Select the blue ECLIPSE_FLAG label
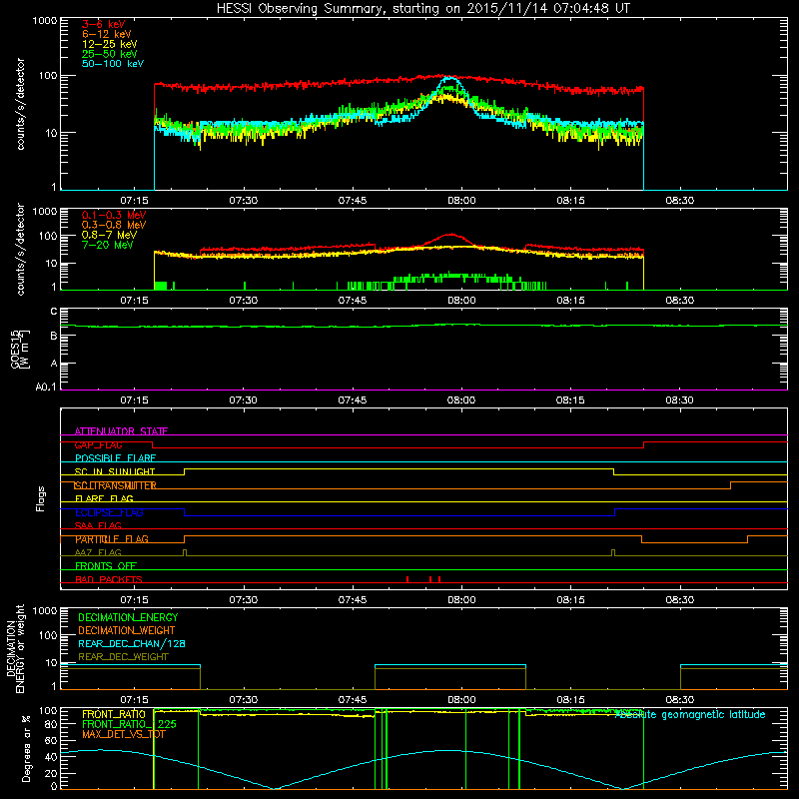The width and height of the screenshot is (799, 799). click(109, 512)
